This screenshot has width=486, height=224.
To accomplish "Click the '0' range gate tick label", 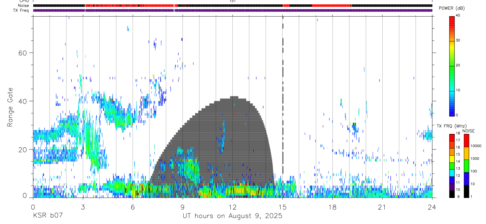I will pyautogui.click(x=25, y=195).
